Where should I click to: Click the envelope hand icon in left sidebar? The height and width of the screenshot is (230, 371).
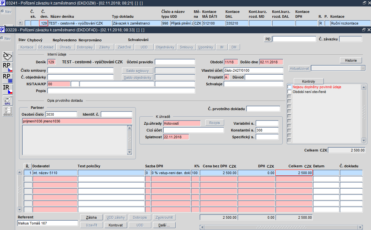pos(7,57)
